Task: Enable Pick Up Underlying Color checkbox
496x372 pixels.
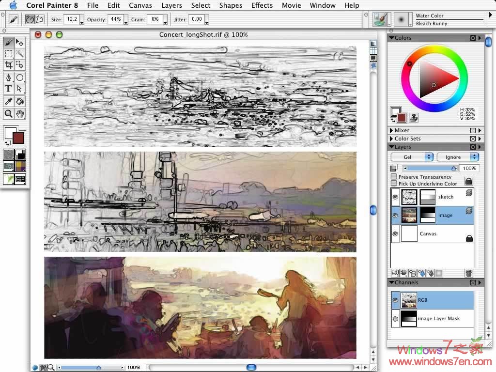Action: [394, 184]
